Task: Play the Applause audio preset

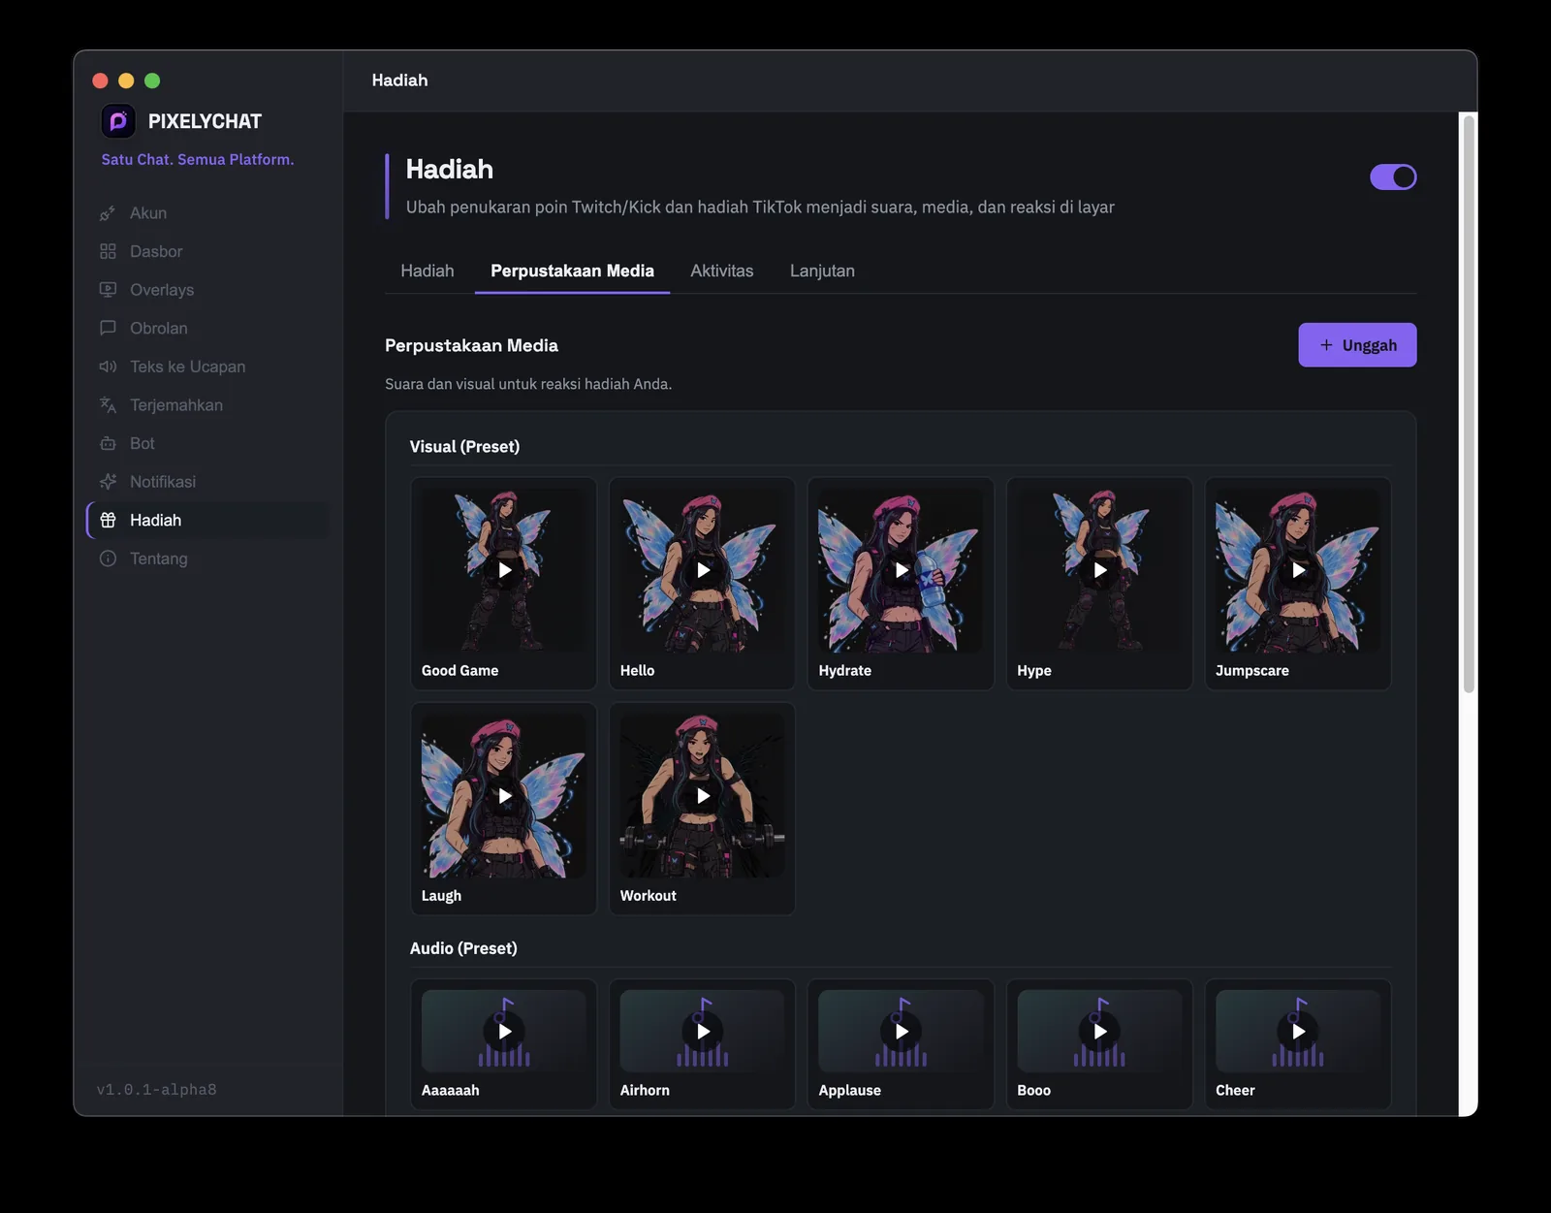Action: pyautogui.click(x=902, y=1032)
